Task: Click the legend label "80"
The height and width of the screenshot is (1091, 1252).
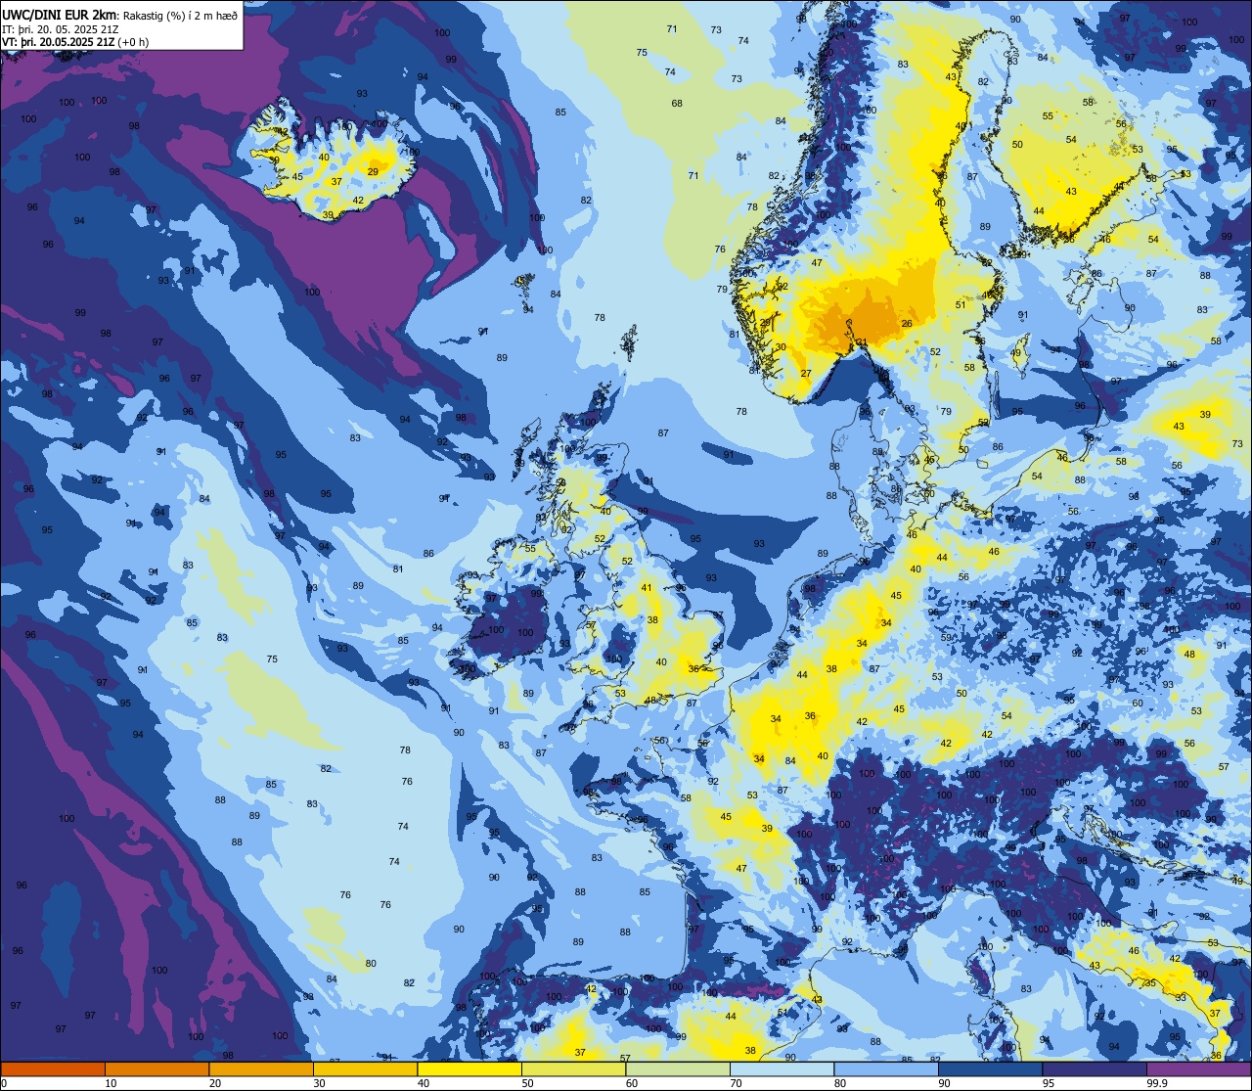Action: coord(840,1083)
